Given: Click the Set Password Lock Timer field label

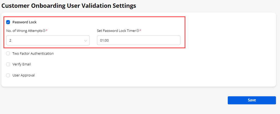Looking at the screenshot, I should 116,31.
